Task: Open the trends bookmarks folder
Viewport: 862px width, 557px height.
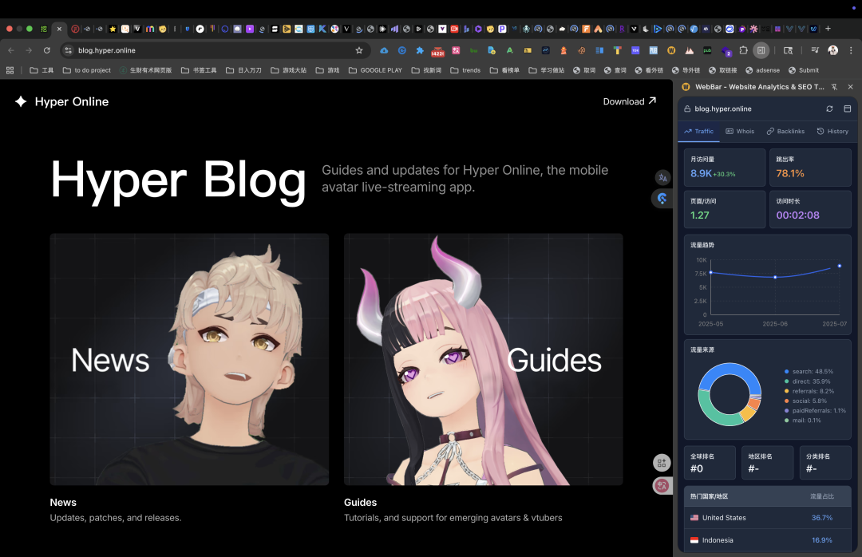Action: coord(465,70)
